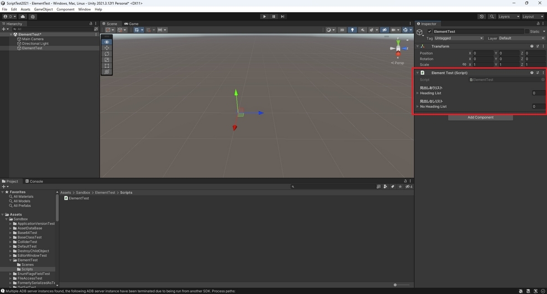Click the Add Component button

click(480, 117)
